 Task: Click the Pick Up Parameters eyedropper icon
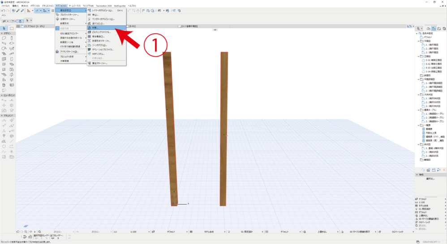[17, 11]
